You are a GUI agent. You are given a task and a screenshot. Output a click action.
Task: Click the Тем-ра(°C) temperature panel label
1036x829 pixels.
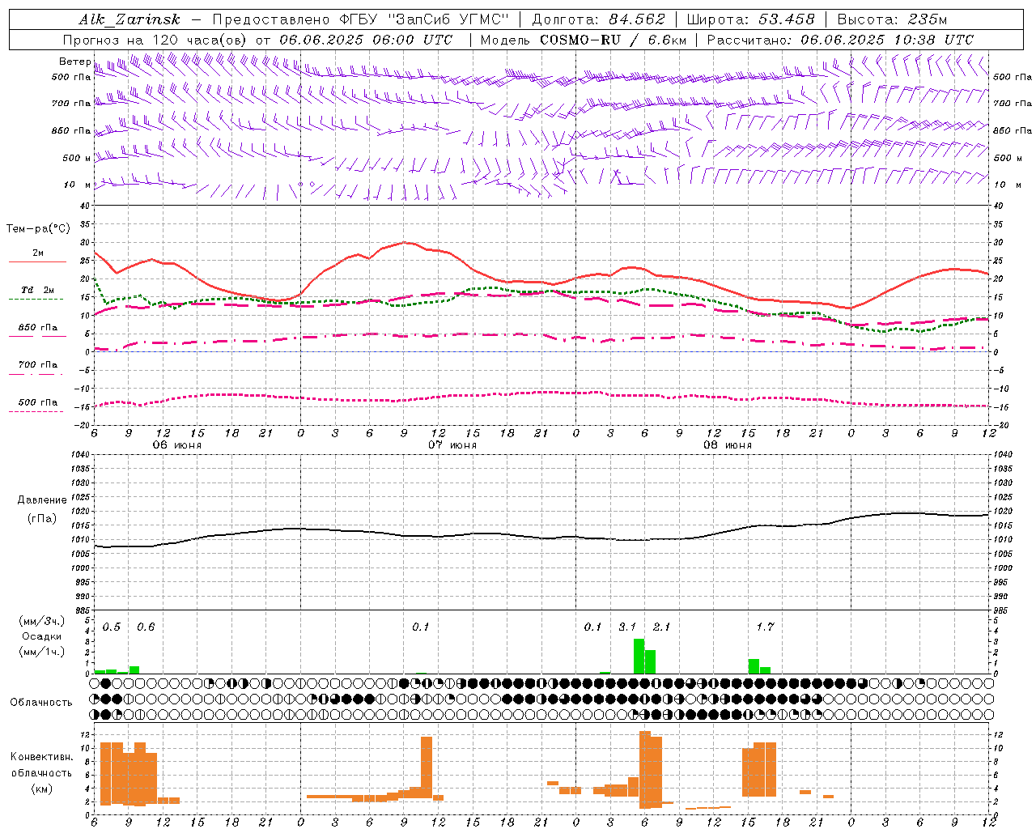pyautogui.click(x=38, y=229)
